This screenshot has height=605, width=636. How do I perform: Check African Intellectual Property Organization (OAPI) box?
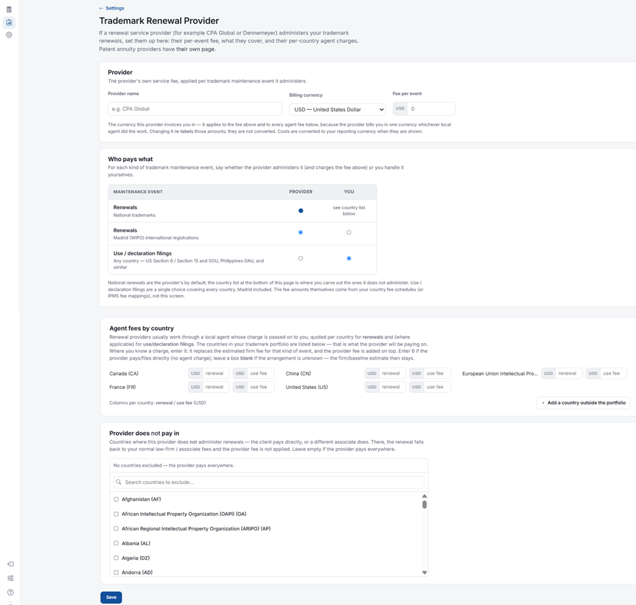(116, 514)
